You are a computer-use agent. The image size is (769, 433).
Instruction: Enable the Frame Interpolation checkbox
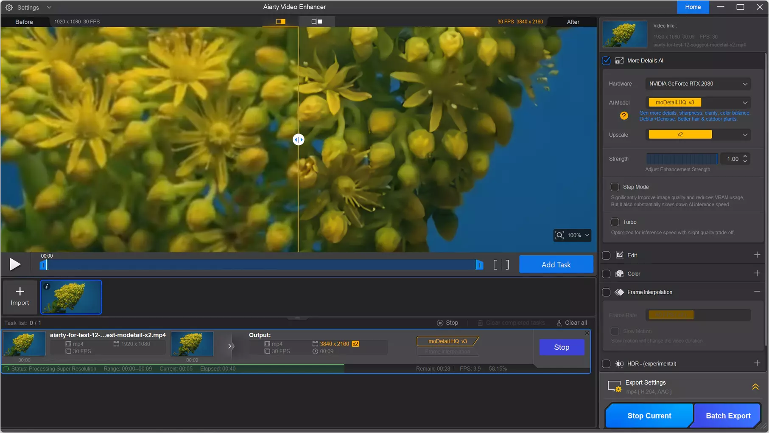coord(606,292)
